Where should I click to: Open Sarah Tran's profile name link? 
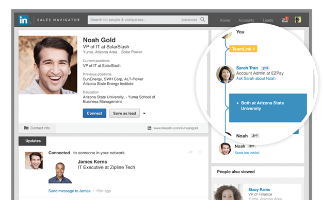click(247, 68)
